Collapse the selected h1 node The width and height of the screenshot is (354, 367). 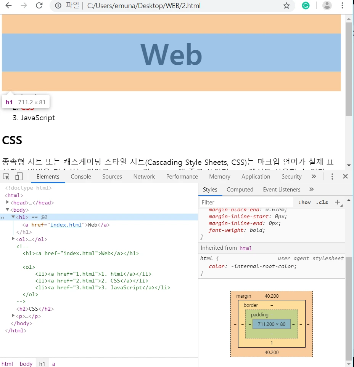pos(13,217)
